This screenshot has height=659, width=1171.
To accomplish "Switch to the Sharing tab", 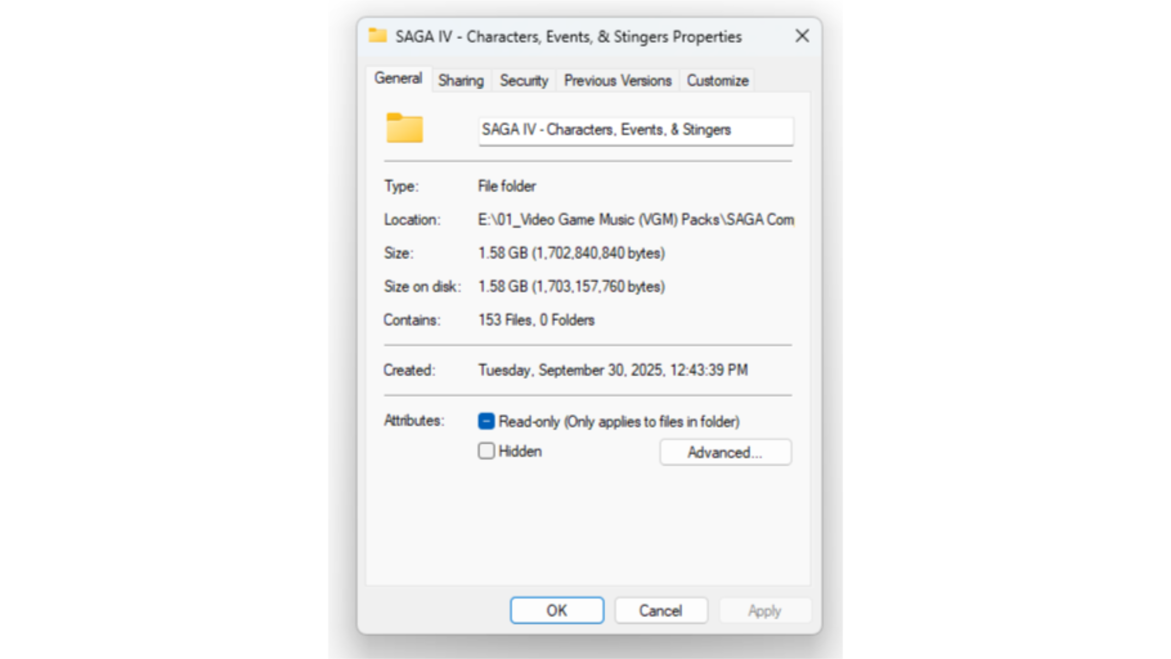I will pos(461,81).
